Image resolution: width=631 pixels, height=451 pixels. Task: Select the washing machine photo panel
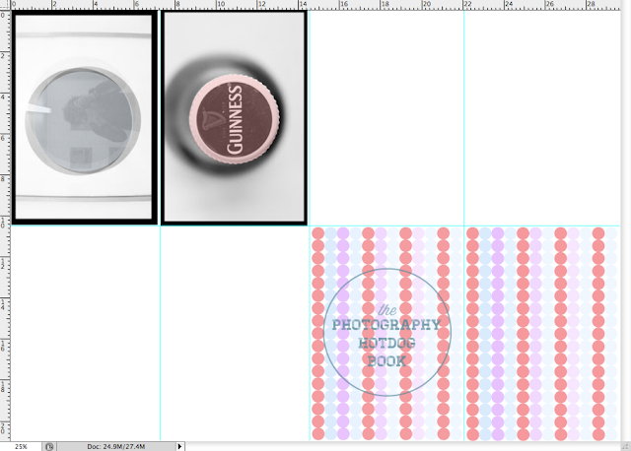point(84,117)
